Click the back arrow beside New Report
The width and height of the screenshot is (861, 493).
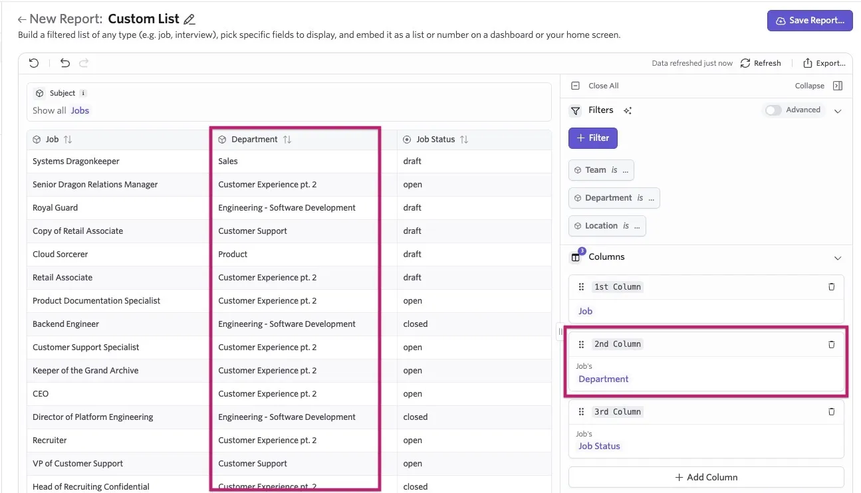click(22, 20)
